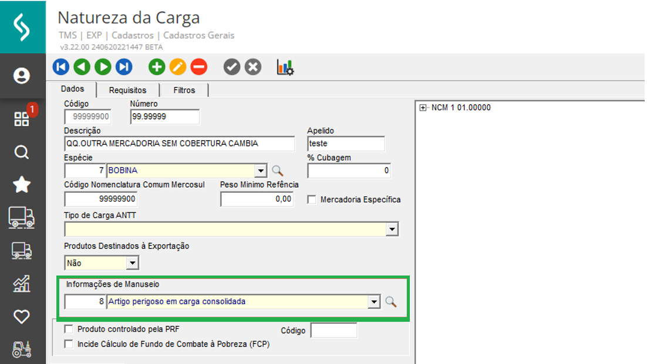Screen dimensions: 647x364
Task: Click the % Cubagem field
Action: [349, 171]
